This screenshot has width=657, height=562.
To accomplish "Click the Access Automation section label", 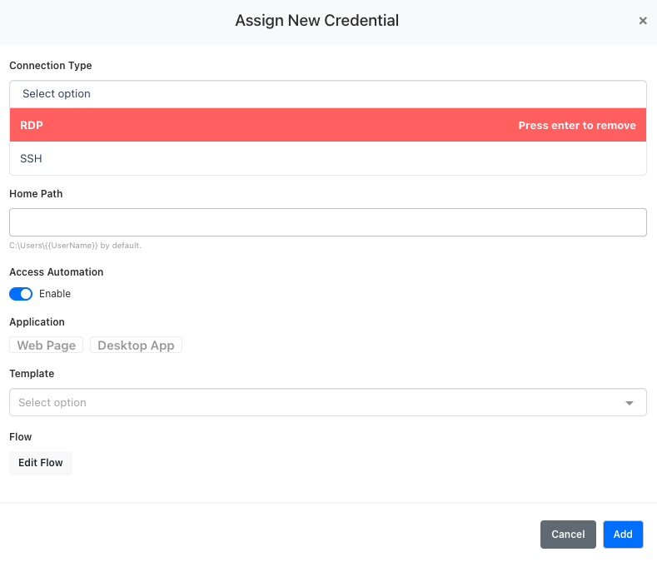I will pyautogui.click(x=57, y=271).
